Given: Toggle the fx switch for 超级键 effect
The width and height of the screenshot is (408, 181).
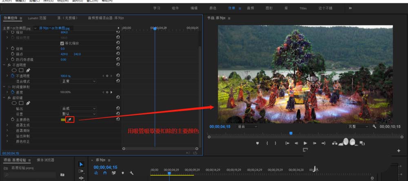Looking at the screenshot, I should point(9,98).
